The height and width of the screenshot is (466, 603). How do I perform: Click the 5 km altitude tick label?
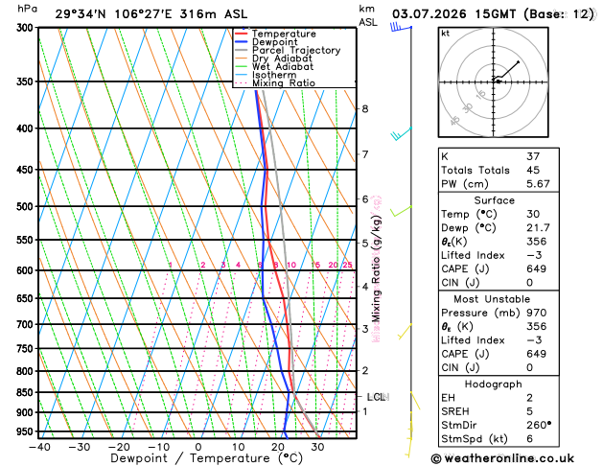click(x=365, y=244)
